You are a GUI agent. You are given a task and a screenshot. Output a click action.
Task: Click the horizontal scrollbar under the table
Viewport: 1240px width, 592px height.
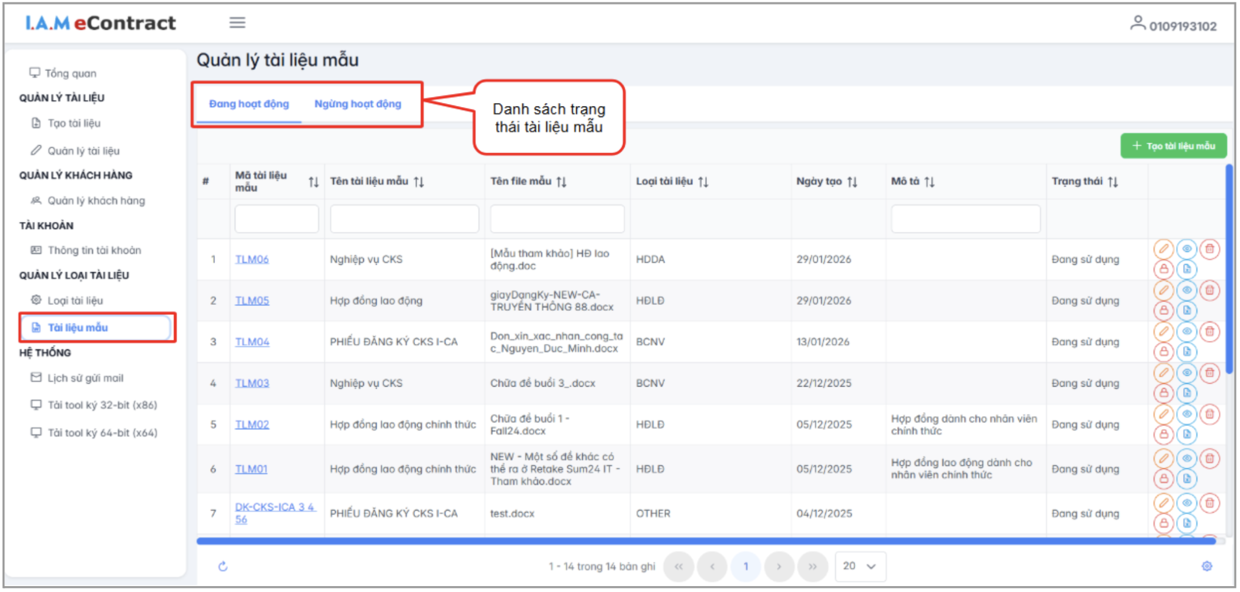point(705,541)
